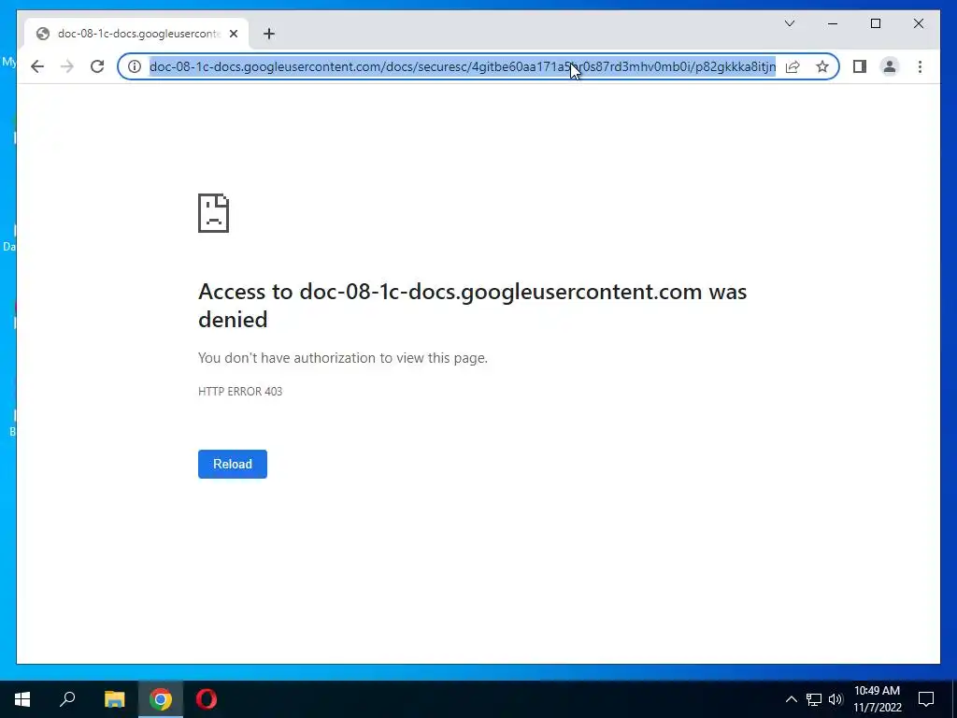Open Chrome side panel icon
The height and width of the screenshot is (718, 957).
click(x=860, y=66)
